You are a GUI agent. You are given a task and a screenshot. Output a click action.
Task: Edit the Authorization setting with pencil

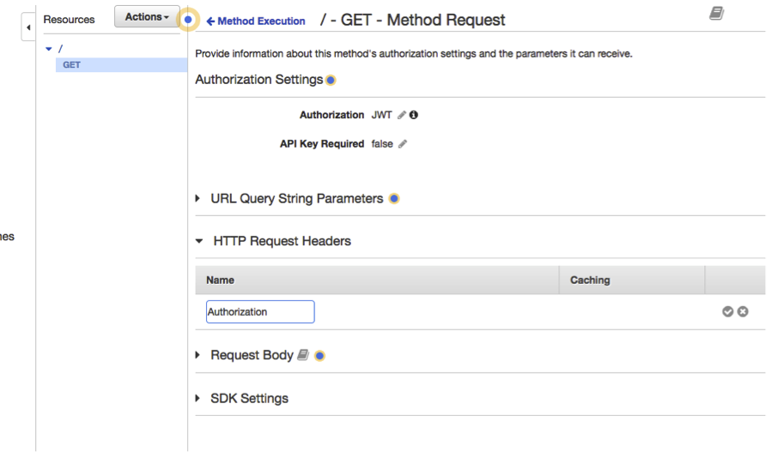[402, 115]
